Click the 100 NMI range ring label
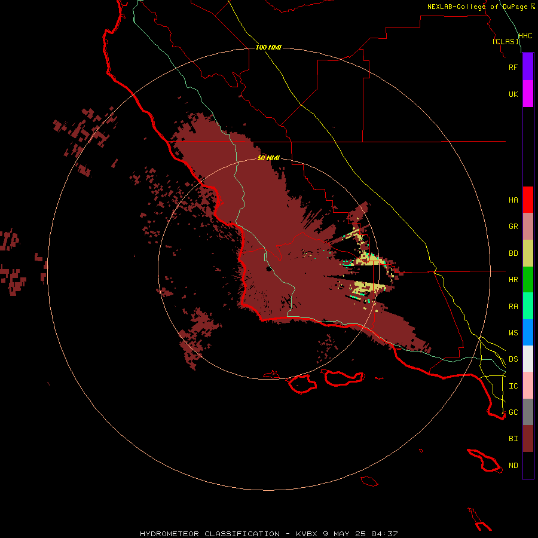 pyautogui.click(x=268, y=47)
